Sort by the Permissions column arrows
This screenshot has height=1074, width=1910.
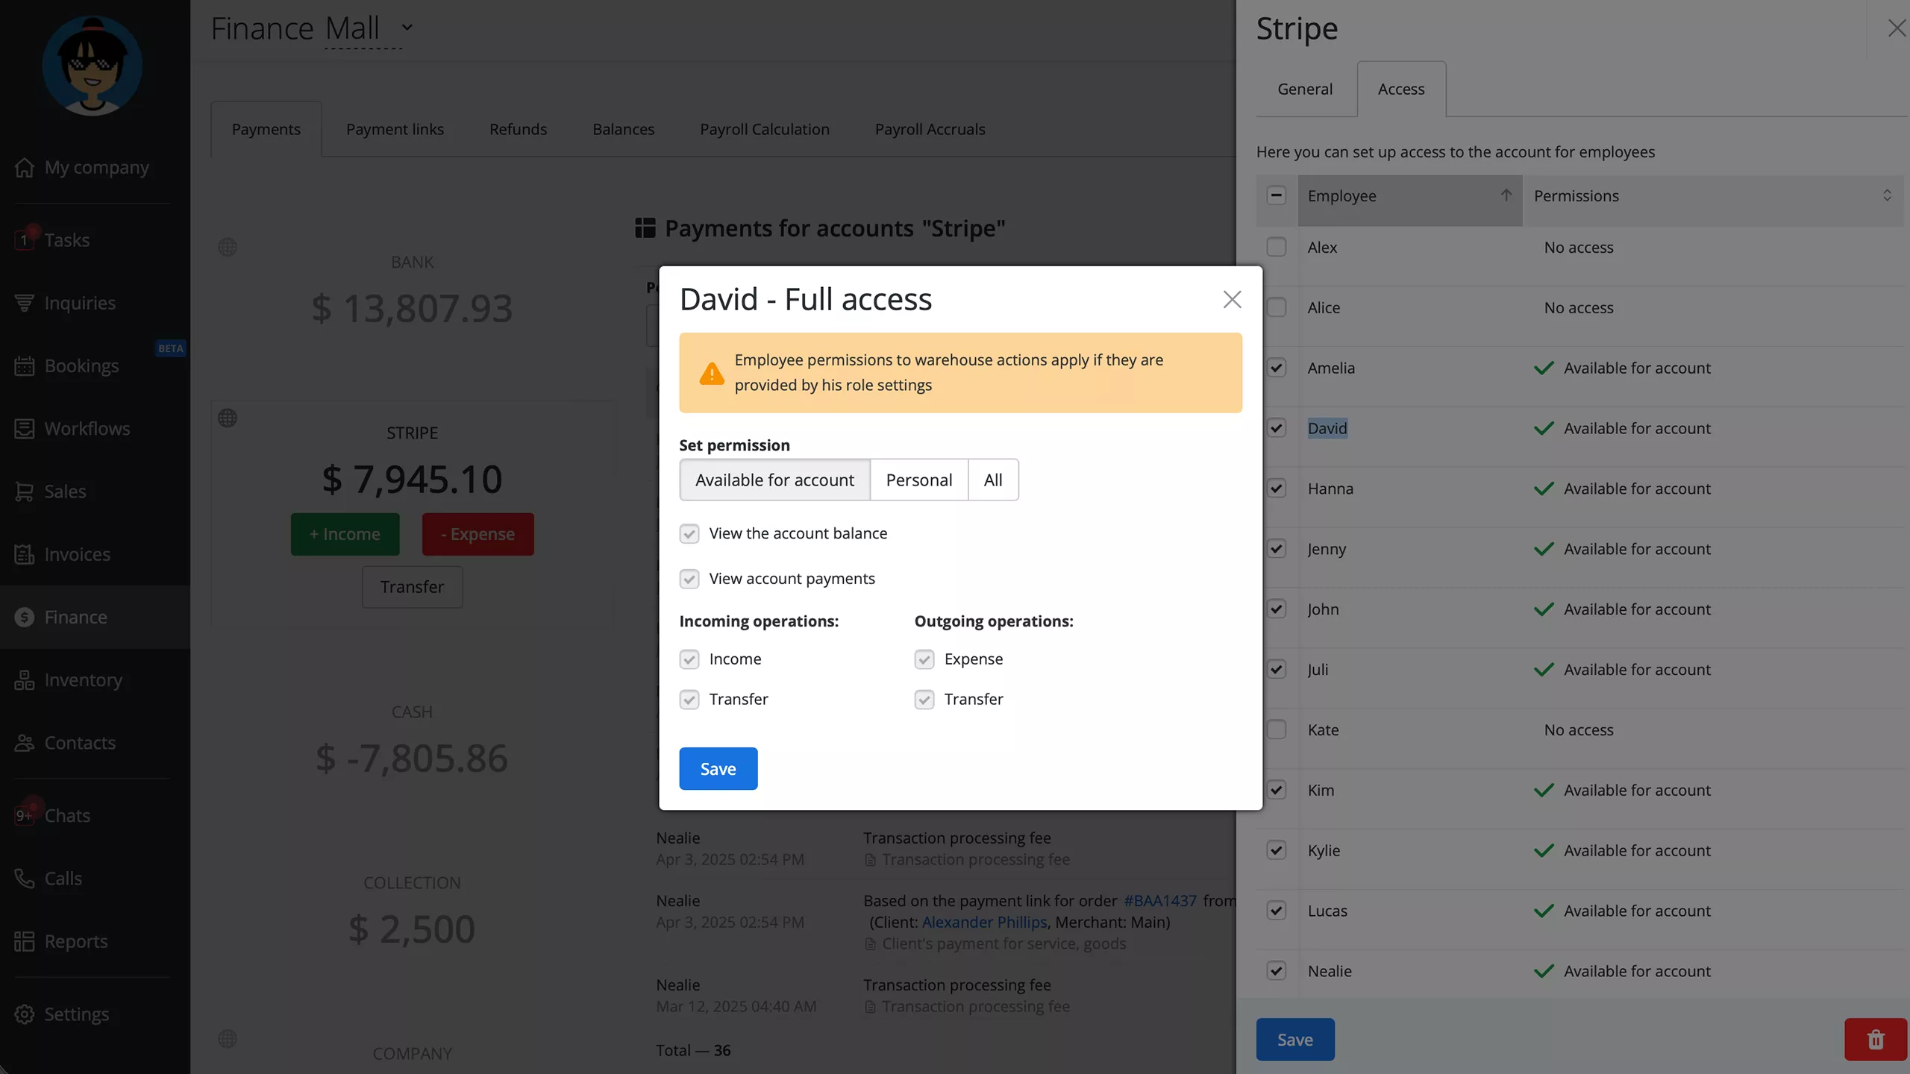tap(1887, 195)
